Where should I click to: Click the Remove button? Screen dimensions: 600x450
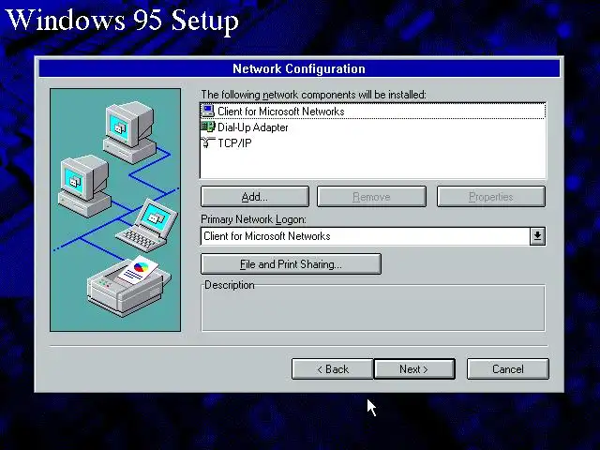[371, 197]
